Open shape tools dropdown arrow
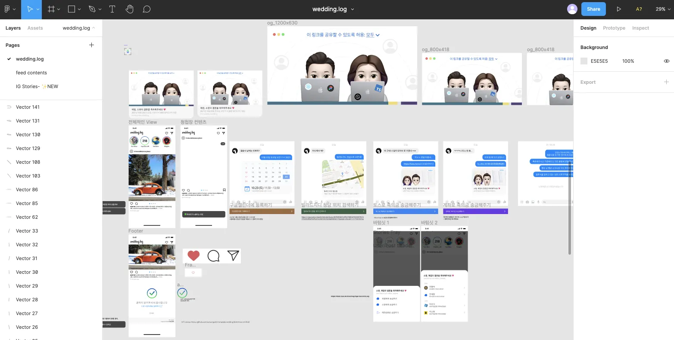 point(79,9)
